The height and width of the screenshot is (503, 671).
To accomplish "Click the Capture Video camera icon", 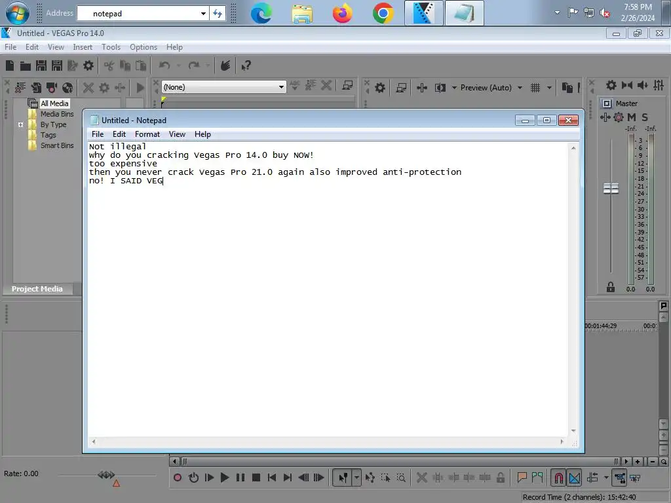I will 52,88.
